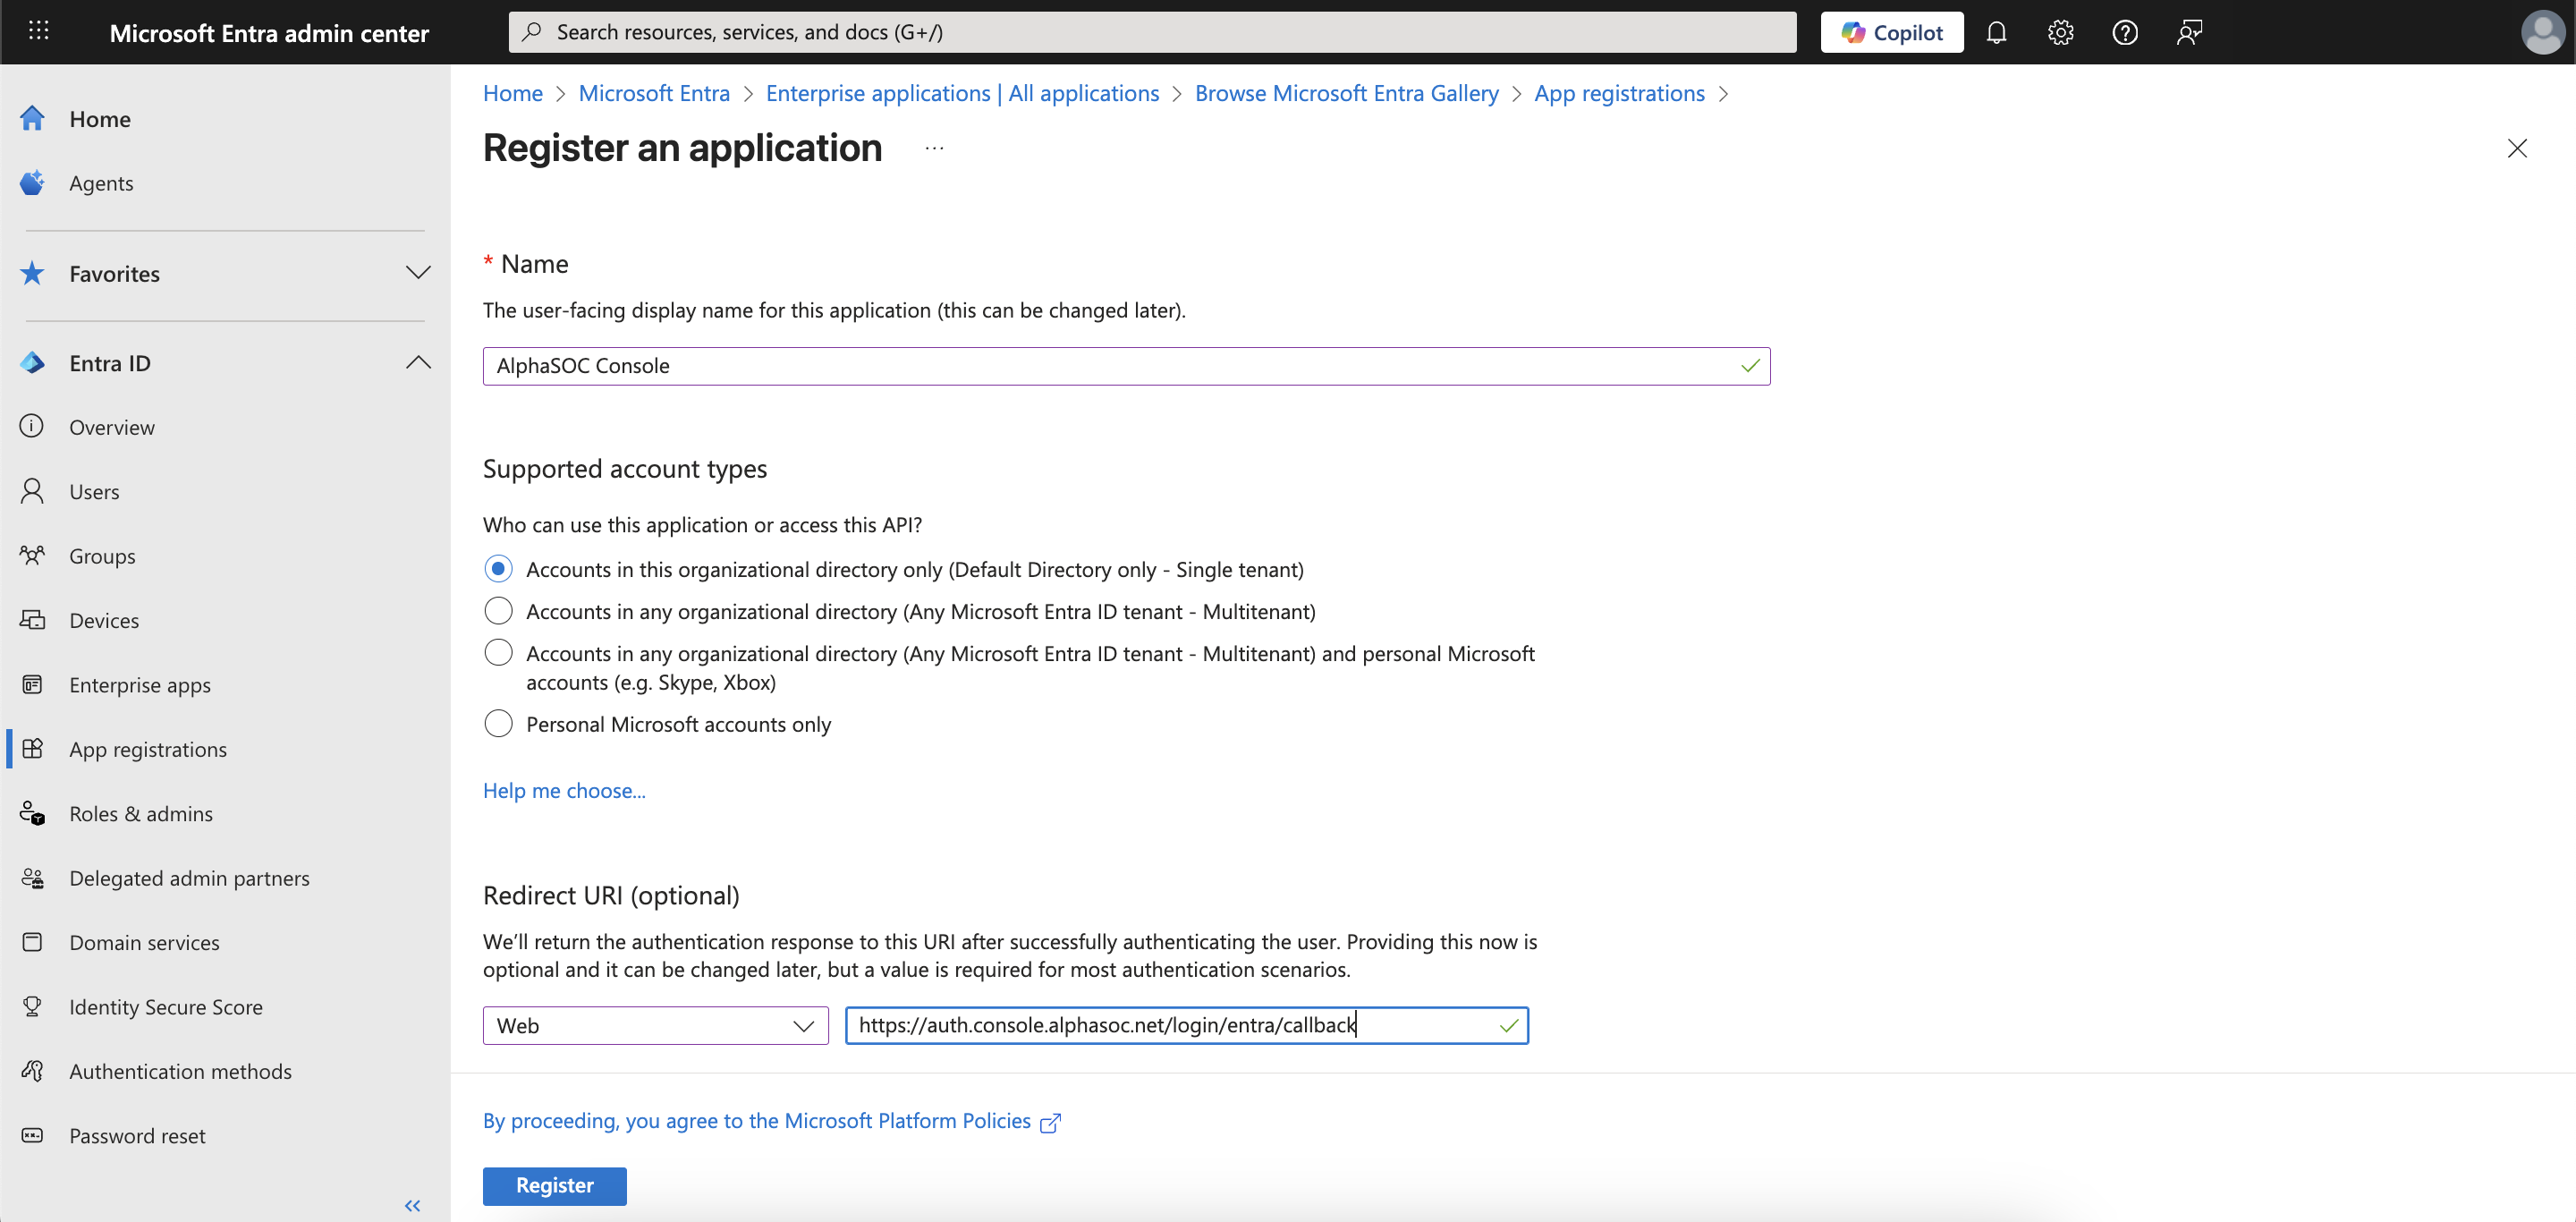Click the help question mark icon
This screenshot has width=2576, height=1222.
click(x=2124, y=32)
